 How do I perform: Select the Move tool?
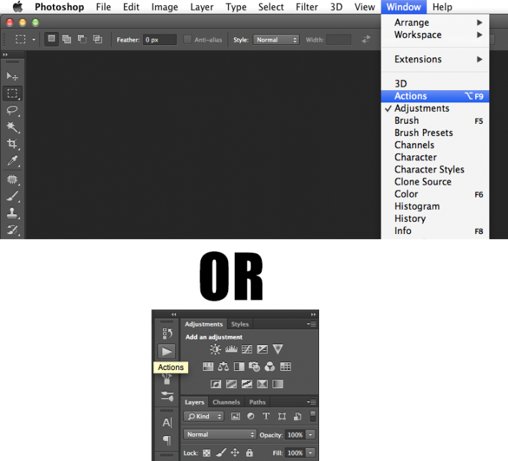[x=12, y=76]
